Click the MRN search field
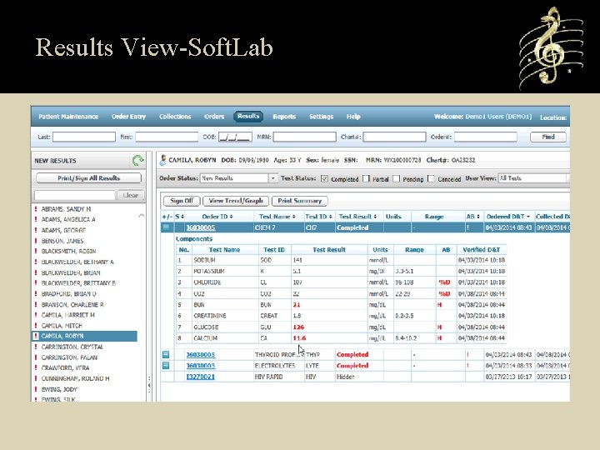The image size is (600, 450). click(305, 137)
